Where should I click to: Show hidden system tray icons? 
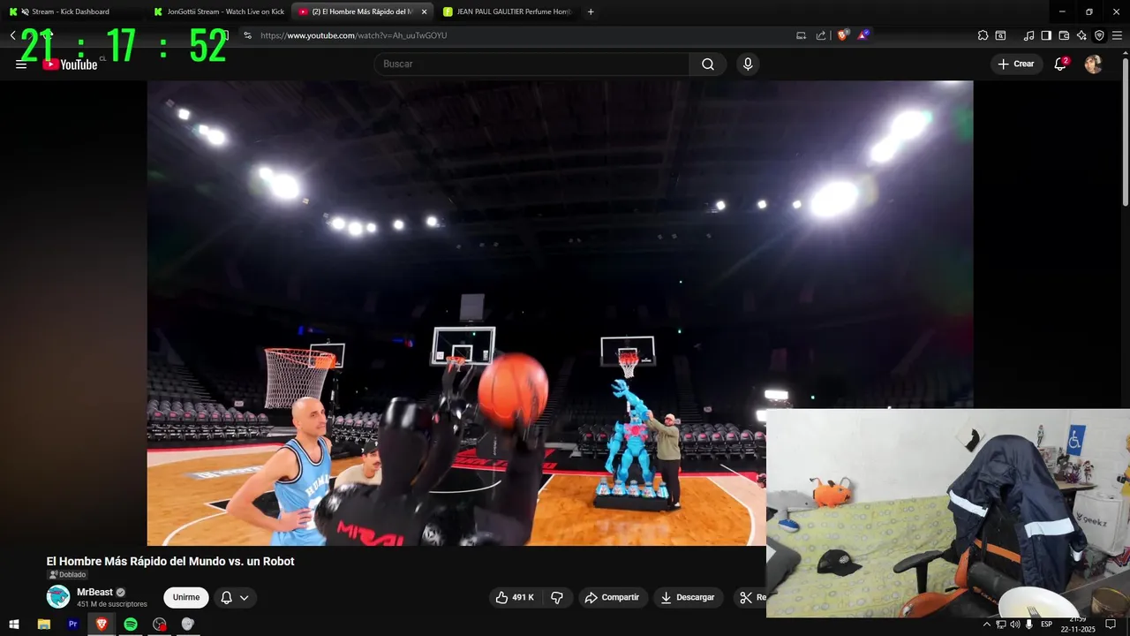pos(987,625)
